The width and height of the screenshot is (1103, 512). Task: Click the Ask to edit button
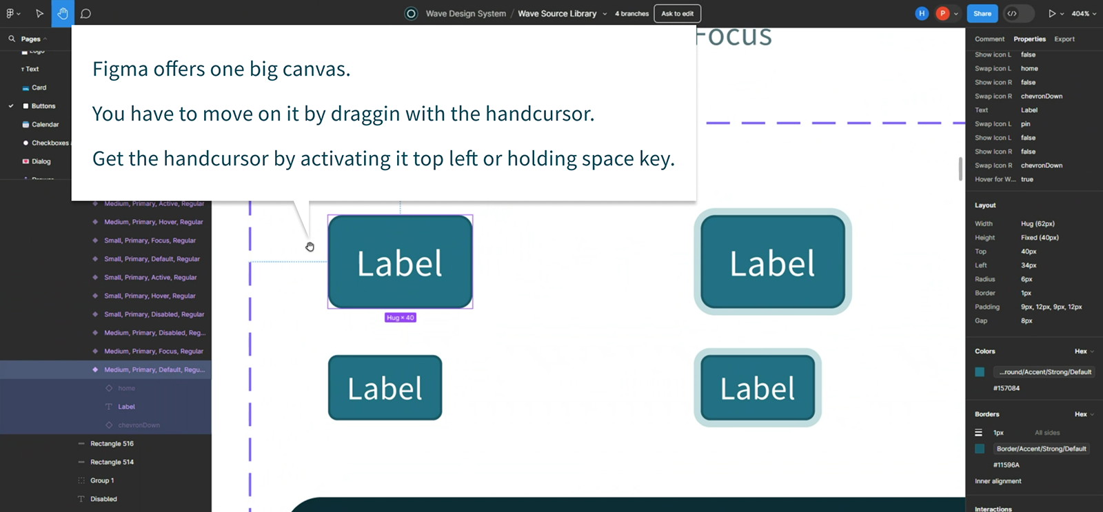click(677, 13)
